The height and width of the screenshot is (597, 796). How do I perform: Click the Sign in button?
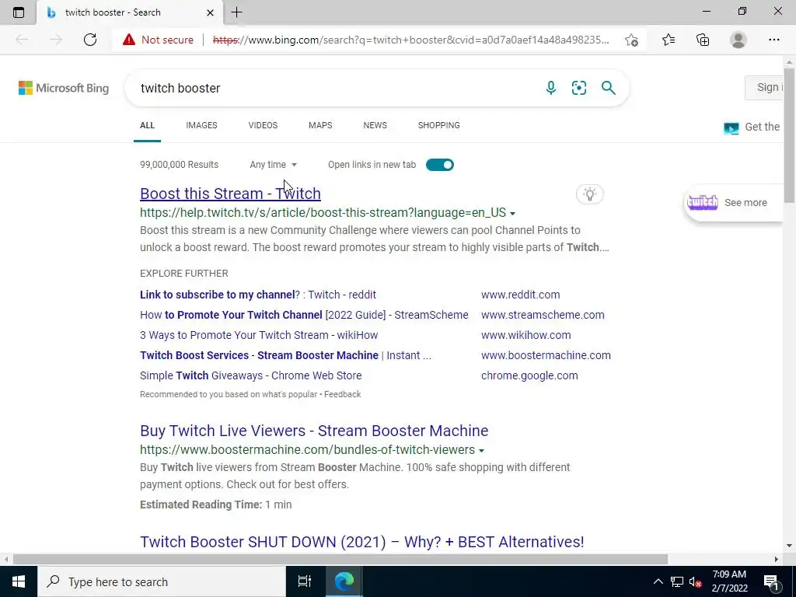pos(764,87)
